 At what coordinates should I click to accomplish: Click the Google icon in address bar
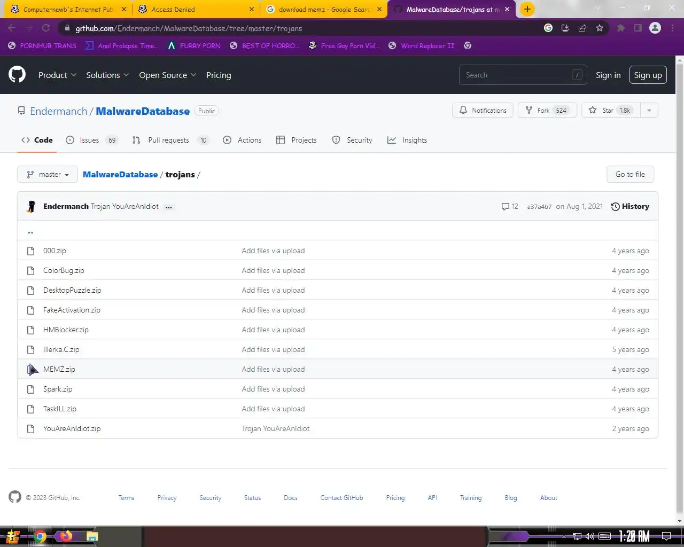click(x=548, y=28)
